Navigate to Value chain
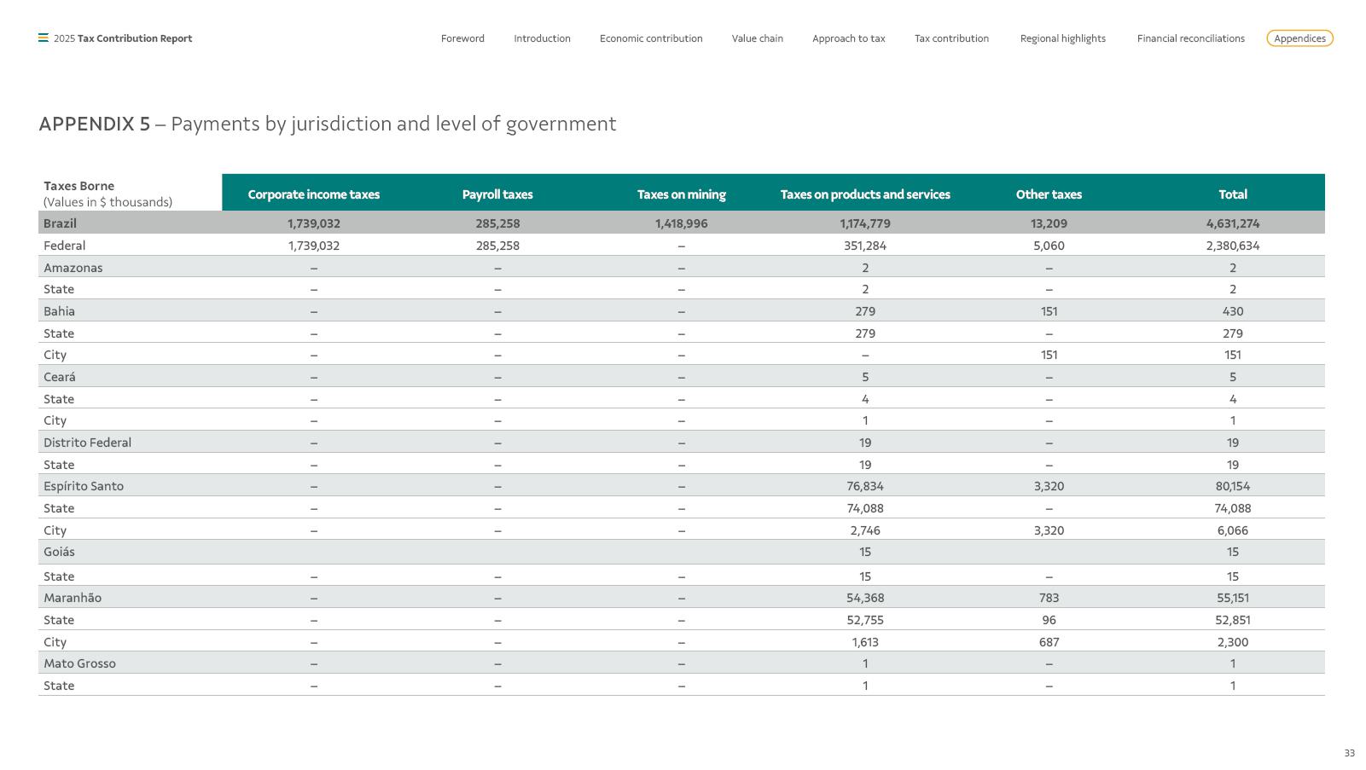This screenshot has height=770, width=1366. point(757,38)
